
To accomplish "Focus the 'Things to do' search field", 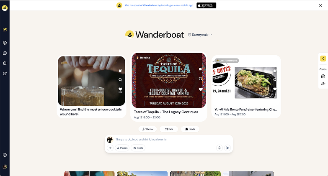I will point(164,139).
